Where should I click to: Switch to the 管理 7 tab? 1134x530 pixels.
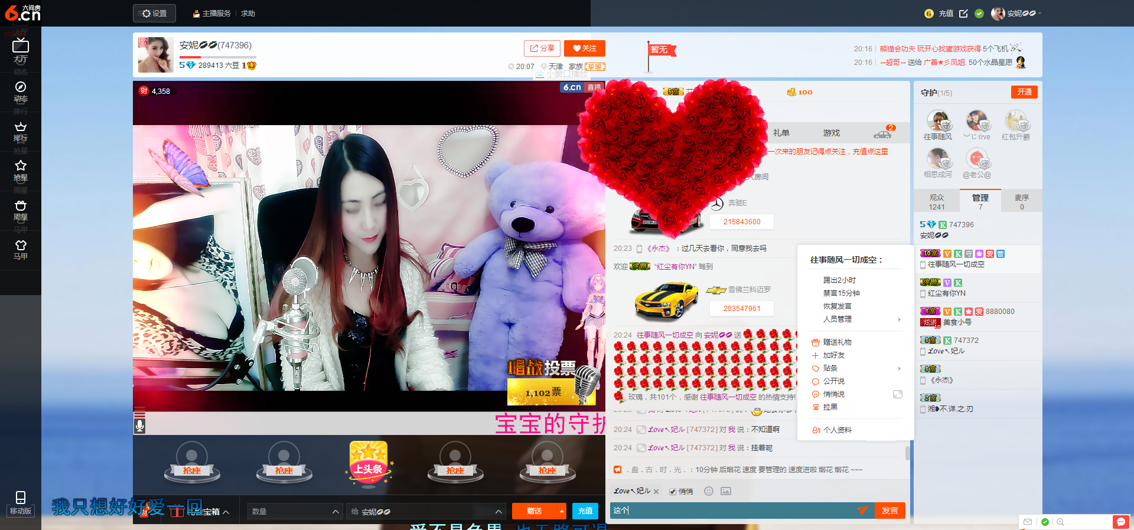click(980, 202)
